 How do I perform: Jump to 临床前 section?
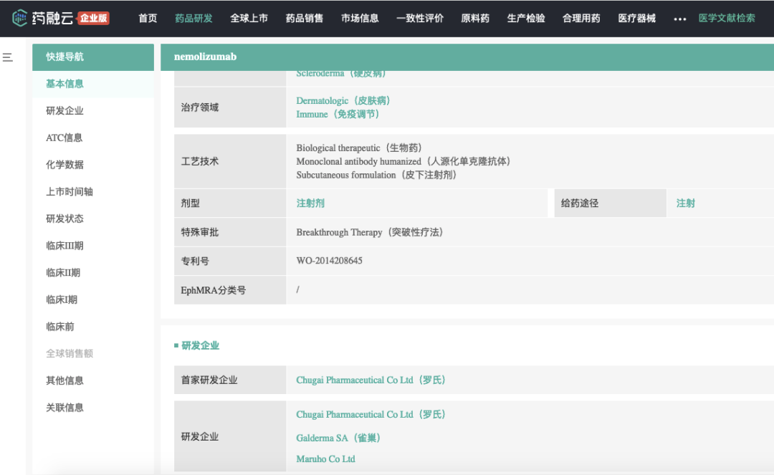(59, 327)
